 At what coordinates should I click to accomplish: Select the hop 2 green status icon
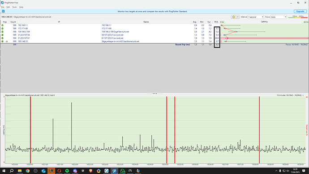click(x=2, y=28)
